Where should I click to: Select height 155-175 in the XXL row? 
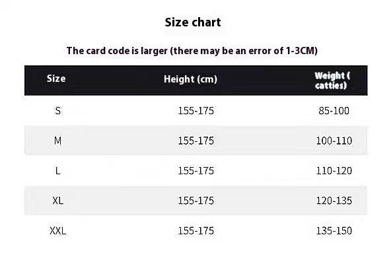tap(196, 231)
